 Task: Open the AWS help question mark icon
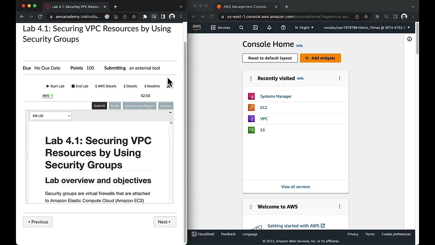click(283, 28)
